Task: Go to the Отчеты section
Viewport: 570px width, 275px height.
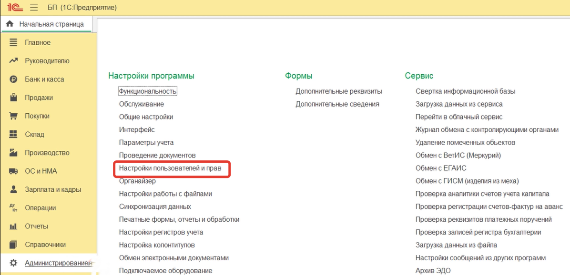Action: [36, 226]
